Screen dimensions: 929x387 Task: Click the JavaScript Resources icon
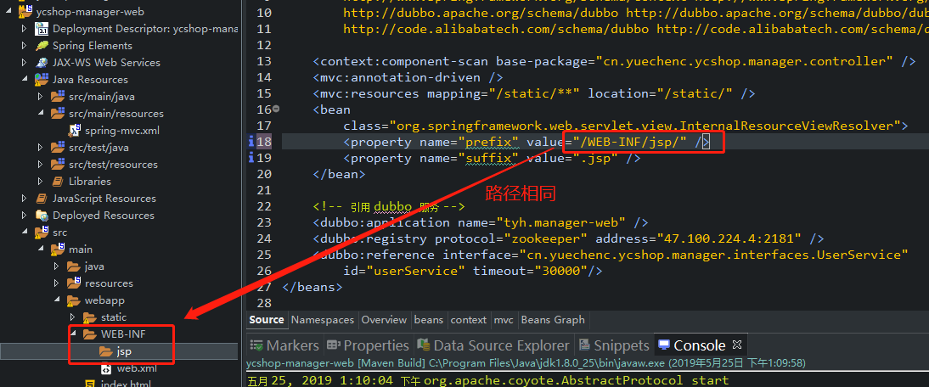coord(42,199)
